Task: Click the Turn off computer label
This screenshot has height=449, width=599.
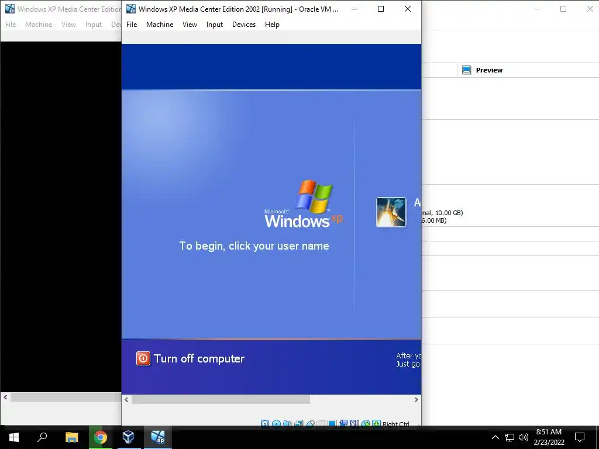Action: [x=199, y=358]
